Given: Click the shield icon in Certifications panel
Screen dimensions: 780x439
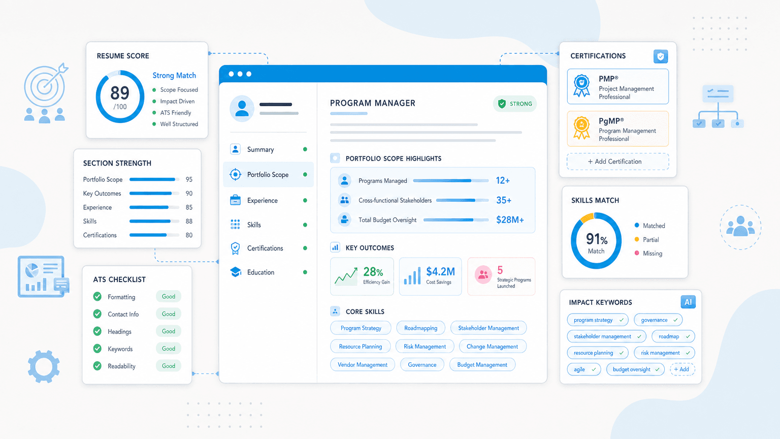Looking at the screenshot, I should point(661,56).
